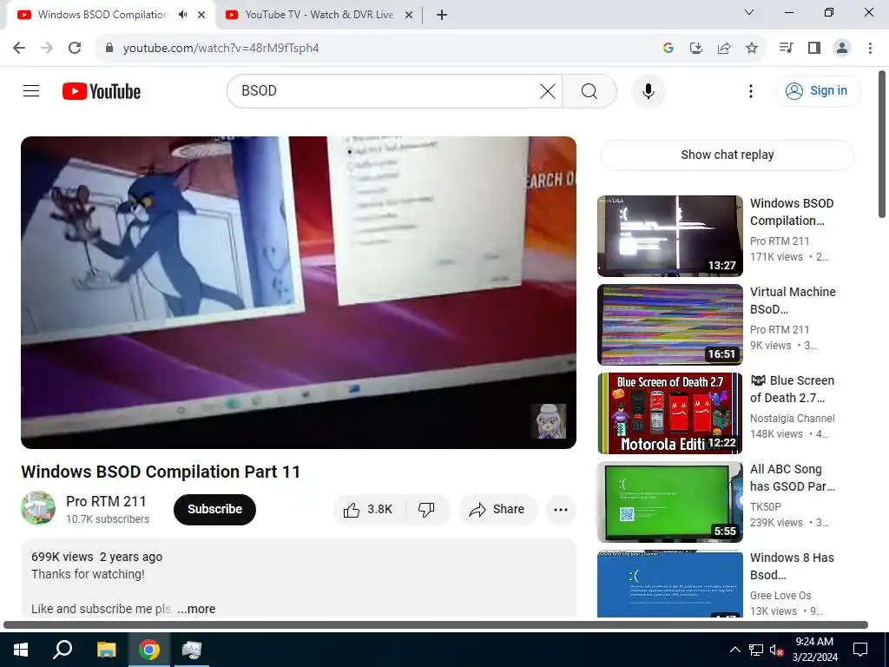Subscribe to Pro RTM 211
Image resolution: width=889 pixels, height=667 pixels.
coord(215,509)
